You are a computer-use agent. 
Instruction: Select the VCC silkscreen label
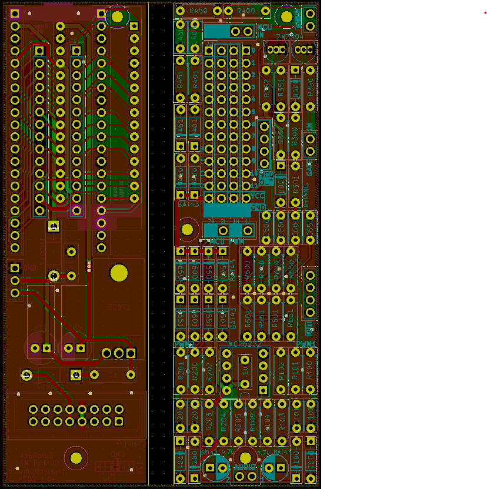pyautogui.click(x=258, y=196)
